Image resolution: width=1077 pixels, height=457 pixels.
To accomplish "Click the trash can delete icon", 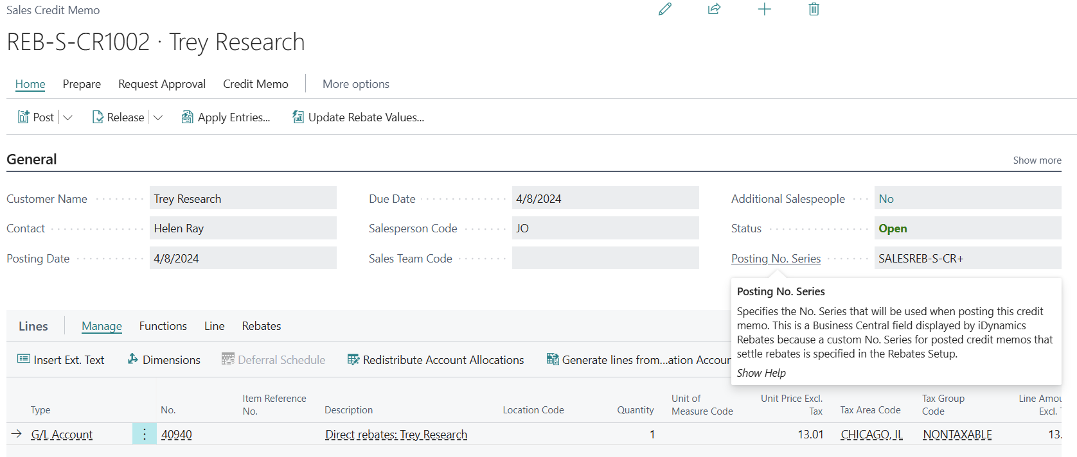I will coord(814,9).
